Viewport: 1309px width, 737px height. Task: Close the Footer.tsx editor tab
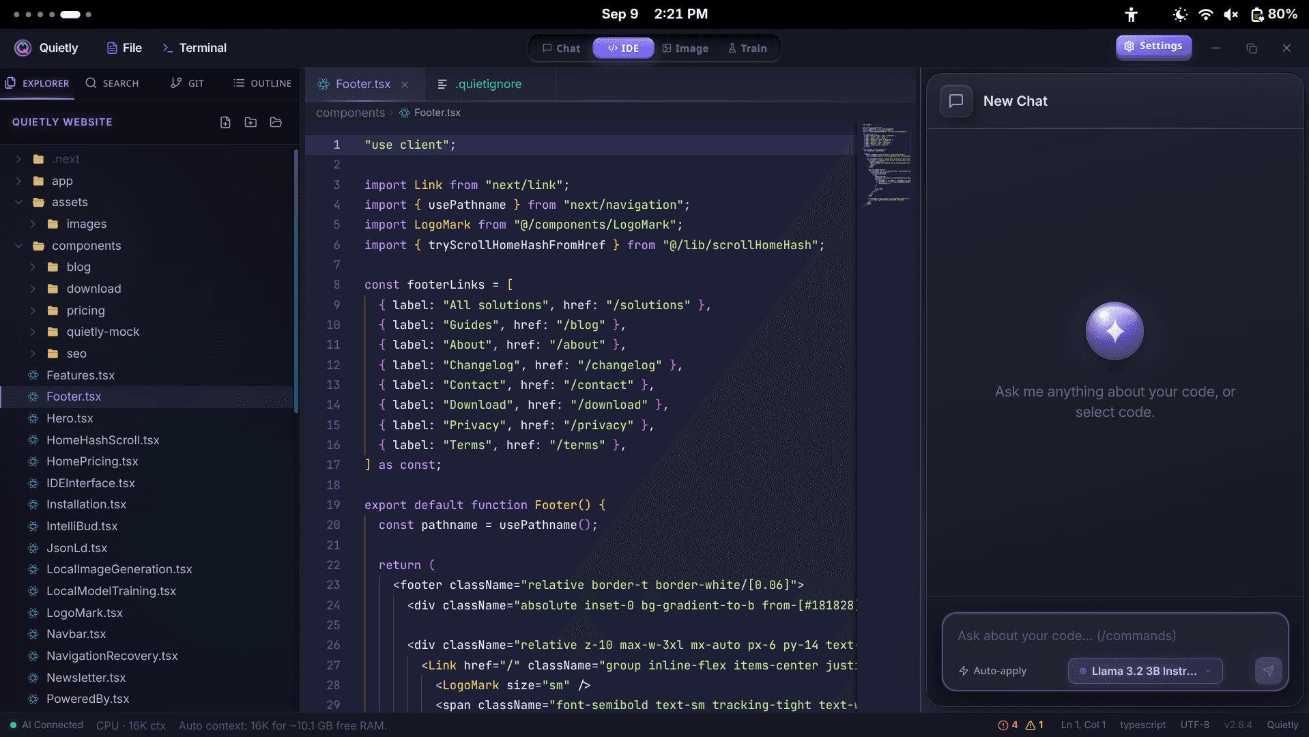tap(405, 85)
